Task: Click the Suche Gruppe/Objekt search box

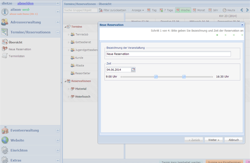Action: tap(80, 10)
